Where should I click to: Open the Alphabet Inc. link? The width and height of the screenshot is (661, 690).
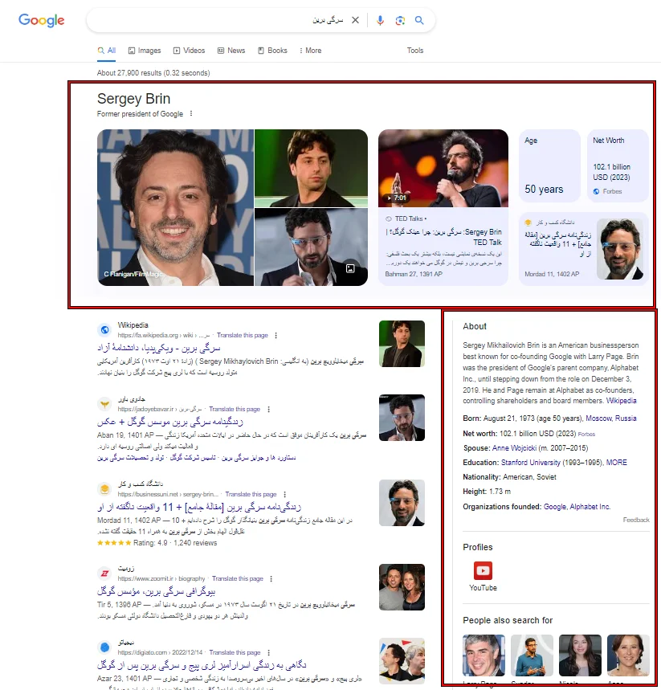pyautogui.click(x=590, y=507)
